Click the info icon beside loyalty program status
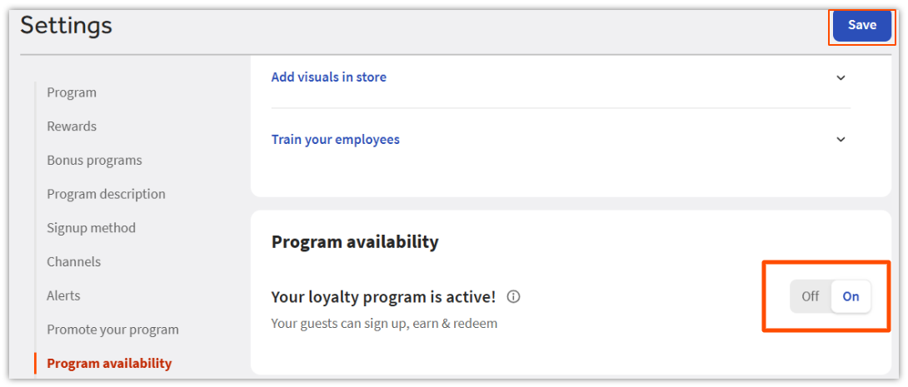 tap(514, 296)
